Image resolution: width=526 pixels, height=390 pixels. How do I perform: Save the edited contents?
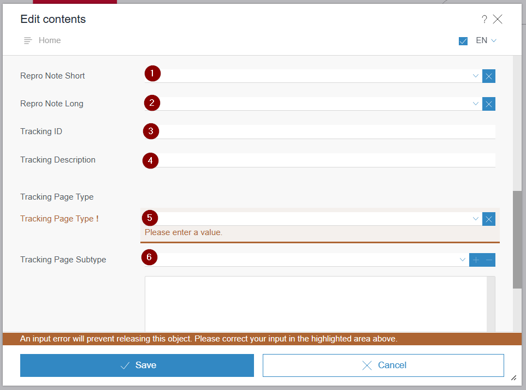coord(137,365)
